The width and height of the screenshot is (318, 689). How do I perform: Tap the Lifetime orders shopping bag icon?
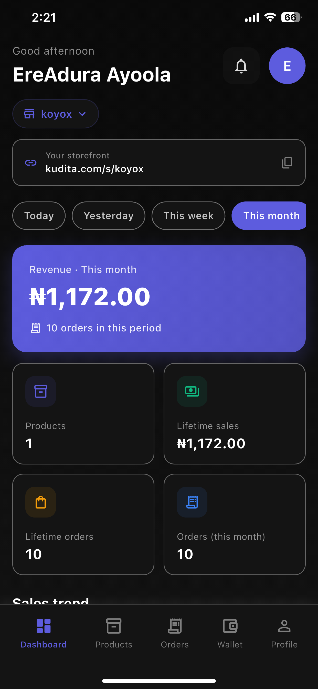pos(41,502)
